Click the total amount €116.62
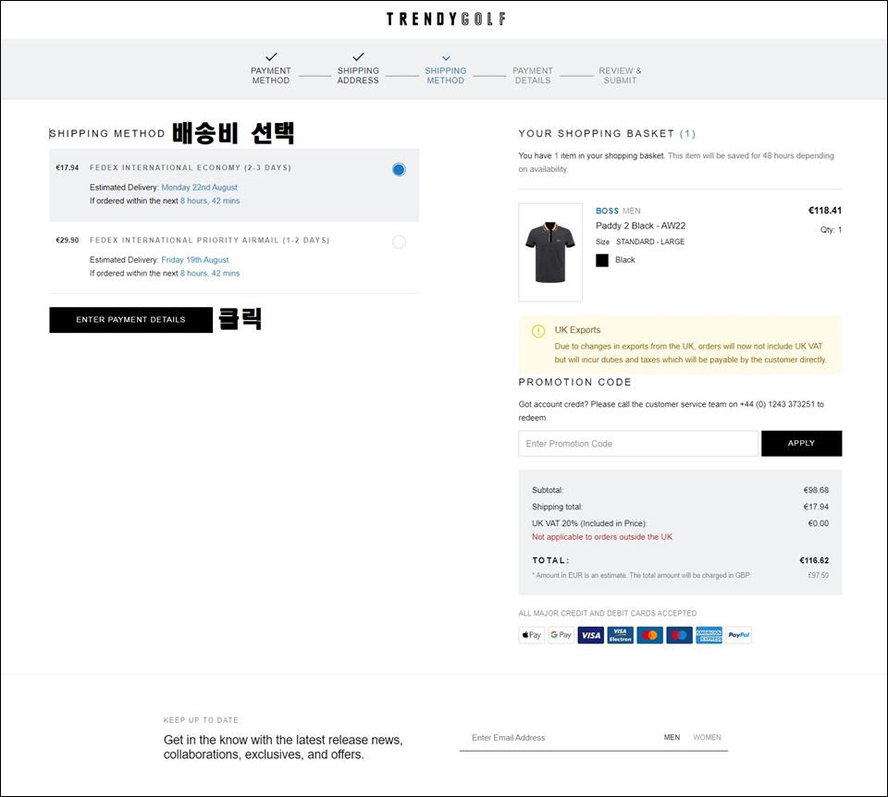This screenshot has height=797, width=888. click(x=814, y=560)
